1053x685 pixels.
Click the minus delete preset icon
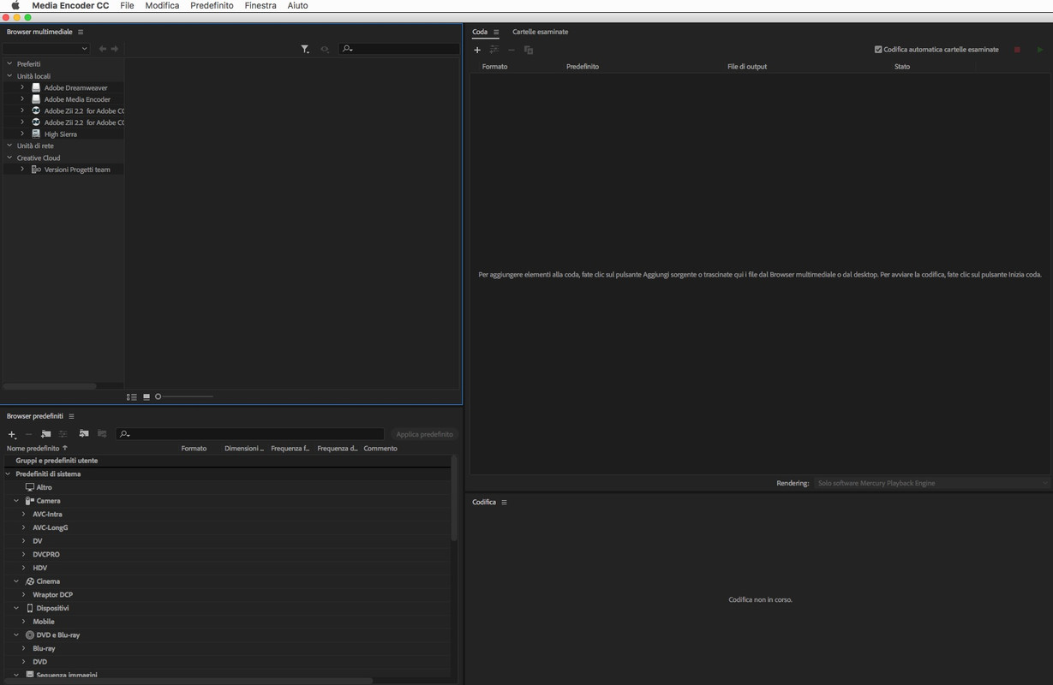point(28,434)
